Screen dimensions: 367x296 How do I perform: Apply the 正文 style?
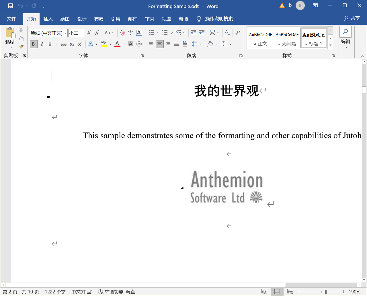click(260, 38)
